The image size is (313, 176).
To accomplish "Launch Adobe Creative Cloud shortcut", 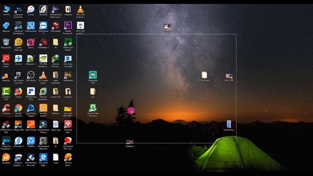I will [6, 61].
